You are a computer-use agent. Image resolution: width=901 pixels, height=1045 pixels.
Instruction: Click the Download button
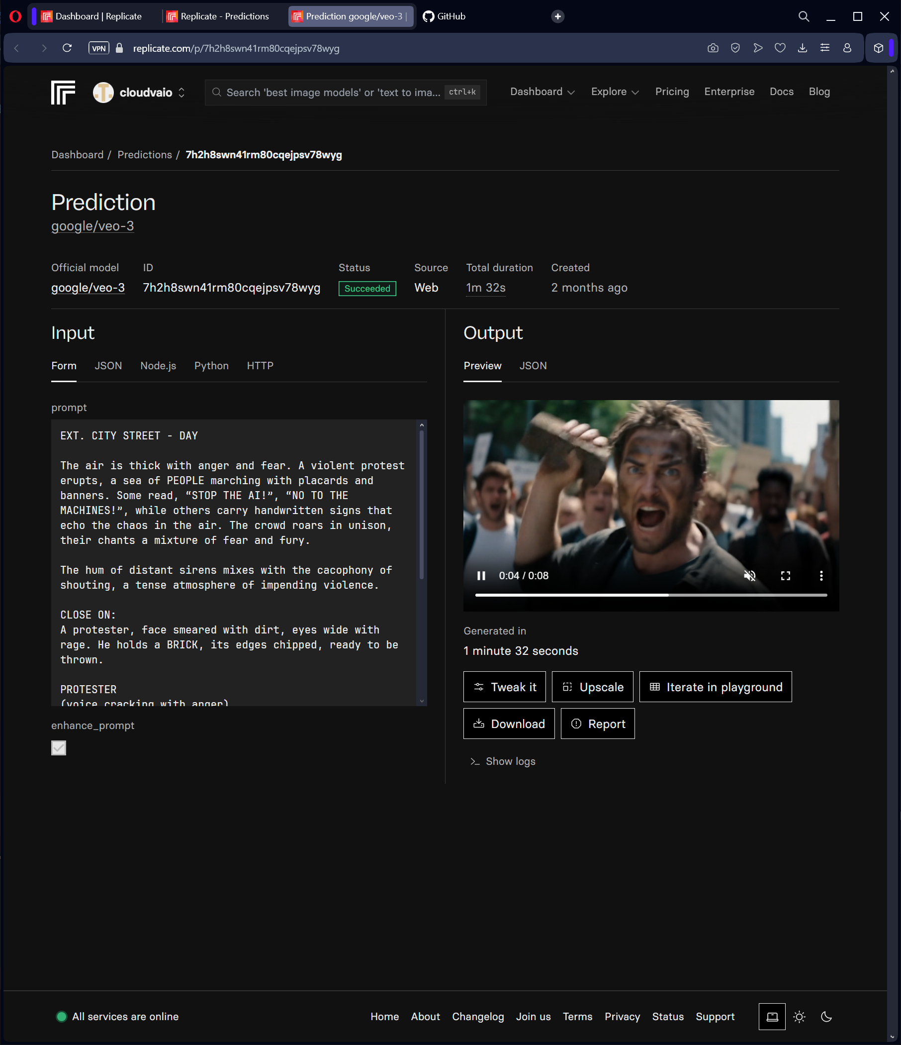[509, 724]
